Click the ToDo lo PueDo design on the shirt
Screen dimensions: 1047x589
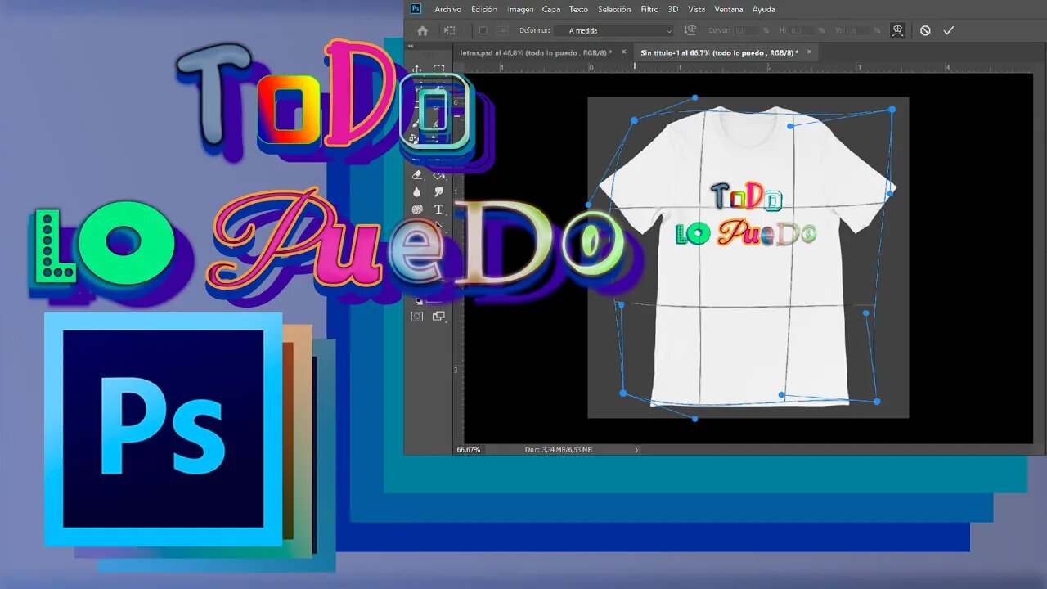(x=746, y=215)
